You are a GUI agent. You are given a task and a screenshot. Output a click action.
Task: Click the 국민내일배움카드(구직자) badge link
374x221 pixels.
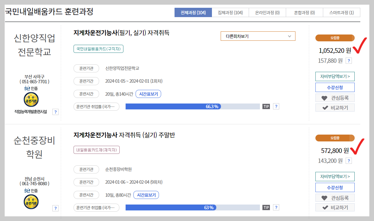pos(98,49)
